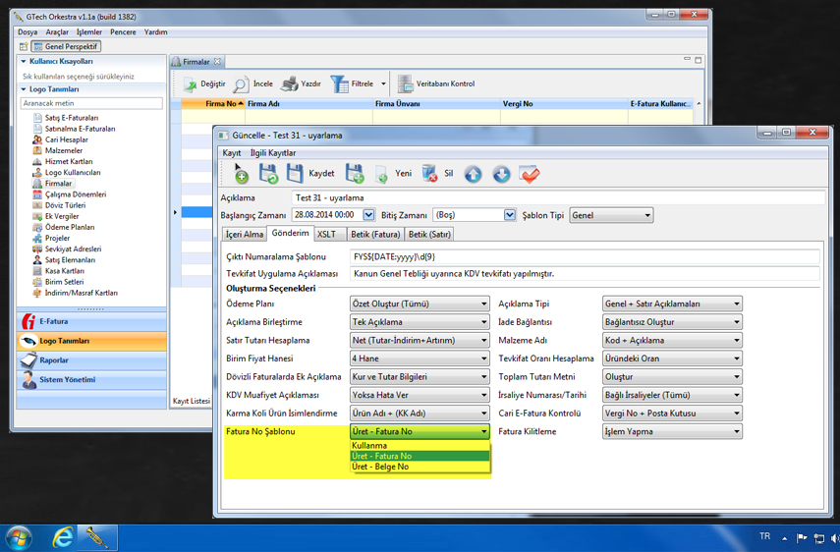Image resolution: width=840 pixels, height=552 pixels.
Task: Click the Kaydet save icon in the dialog toolbar
Action: click(x=295, y=174)
